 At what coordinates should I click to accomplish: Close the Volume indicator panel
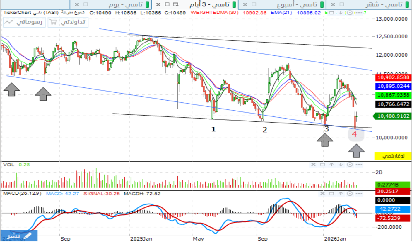coord(313,165)
